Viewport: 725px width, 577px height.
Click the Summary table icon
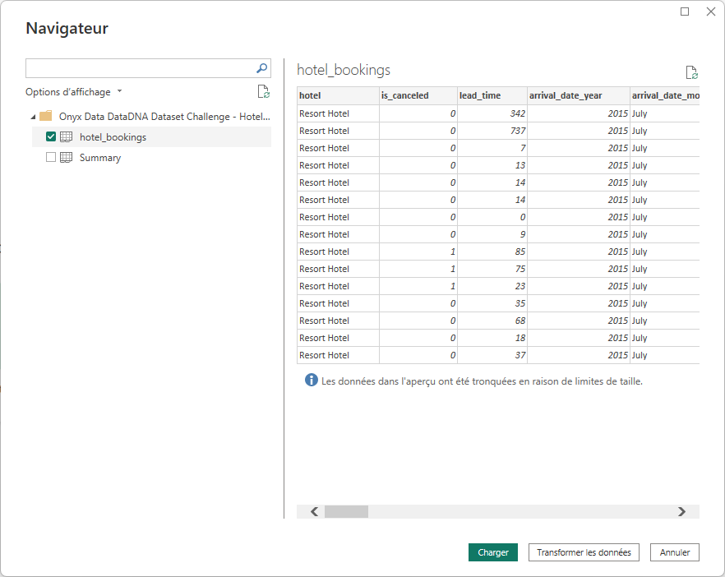(x=66, y=157)
